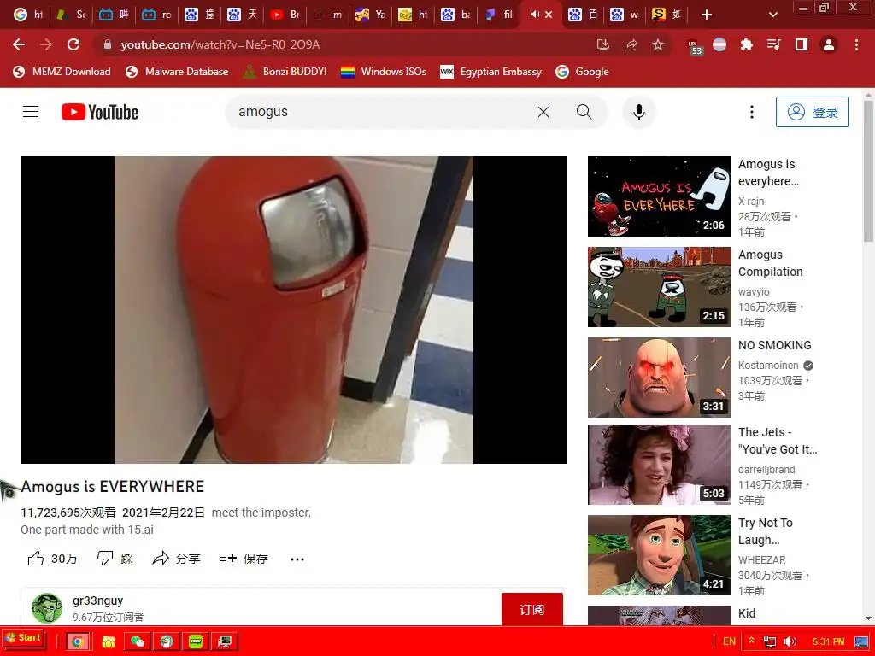Switch to the 'fil' tab
The height and width of the screenshot is (656, 875).
[x=498, y=15]
